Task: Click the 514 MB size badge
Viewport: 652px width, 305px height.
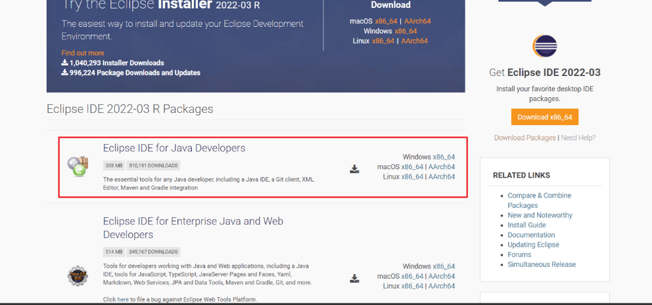Action: (114, 252)
